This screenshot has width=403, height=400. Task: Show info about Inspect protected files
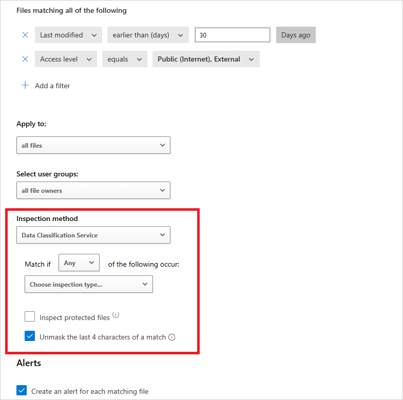pos(116,315)
